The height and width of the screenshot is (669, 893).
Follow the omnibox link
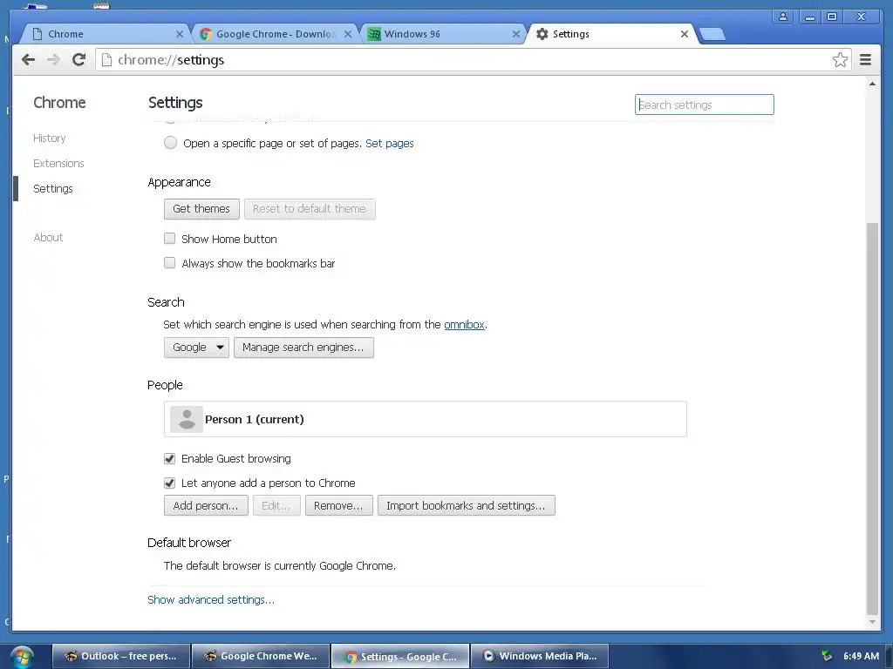(x=464, y=324)
